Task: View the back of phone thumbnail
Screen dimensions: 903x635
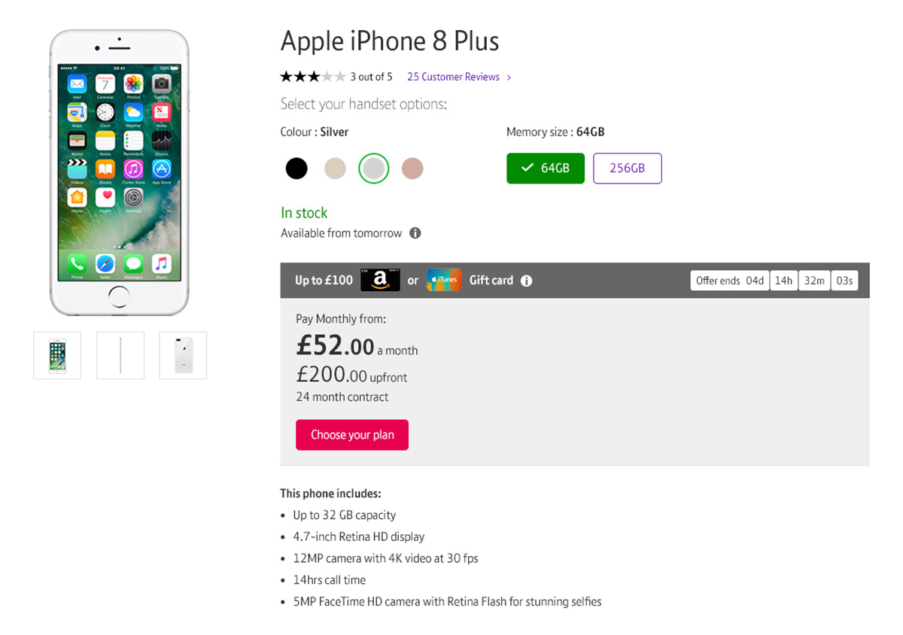Action: [x=183, y=355]
